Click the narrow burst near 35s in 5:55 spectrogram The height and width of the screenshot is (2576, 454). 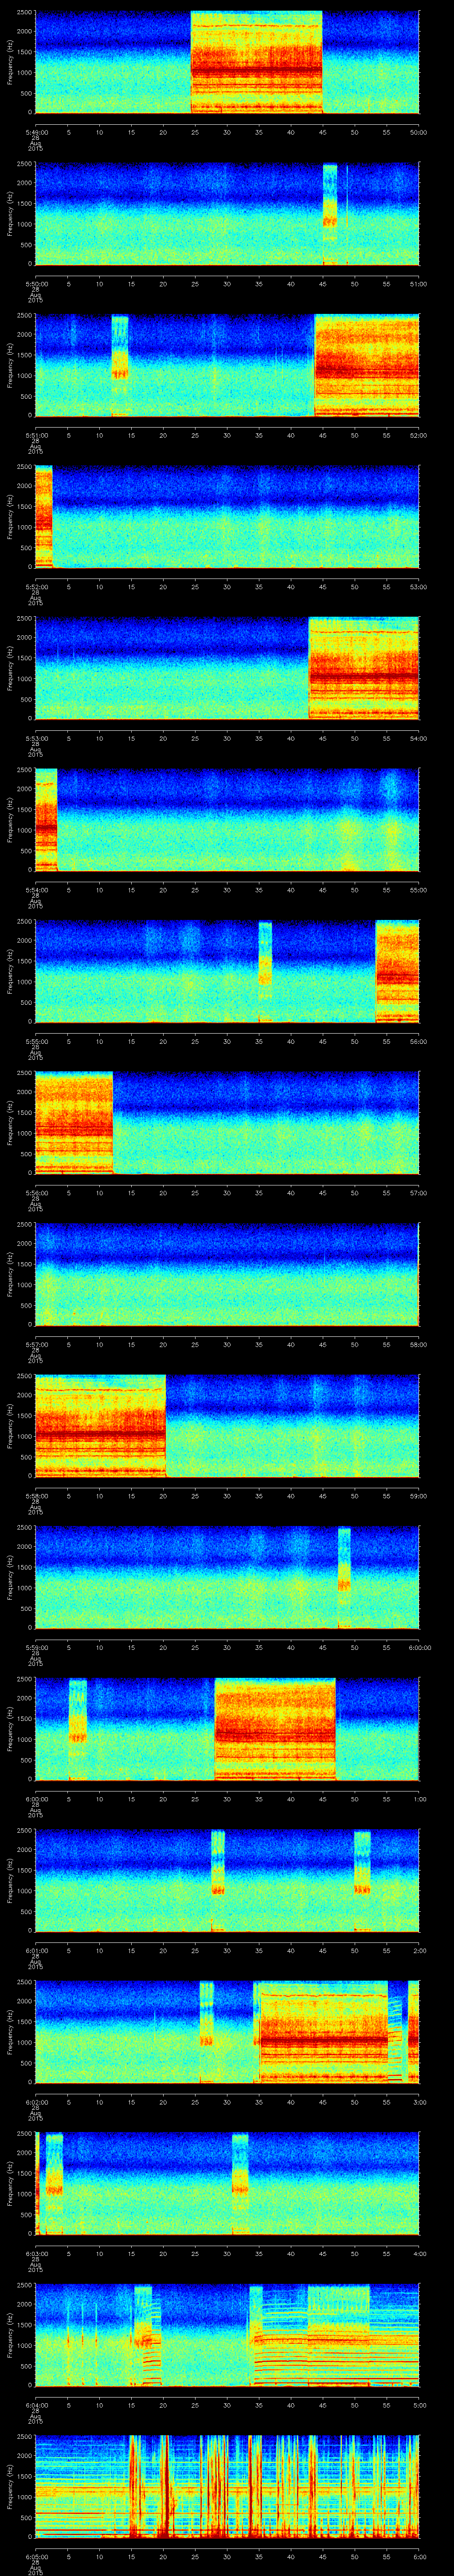(x=264, y=970)
